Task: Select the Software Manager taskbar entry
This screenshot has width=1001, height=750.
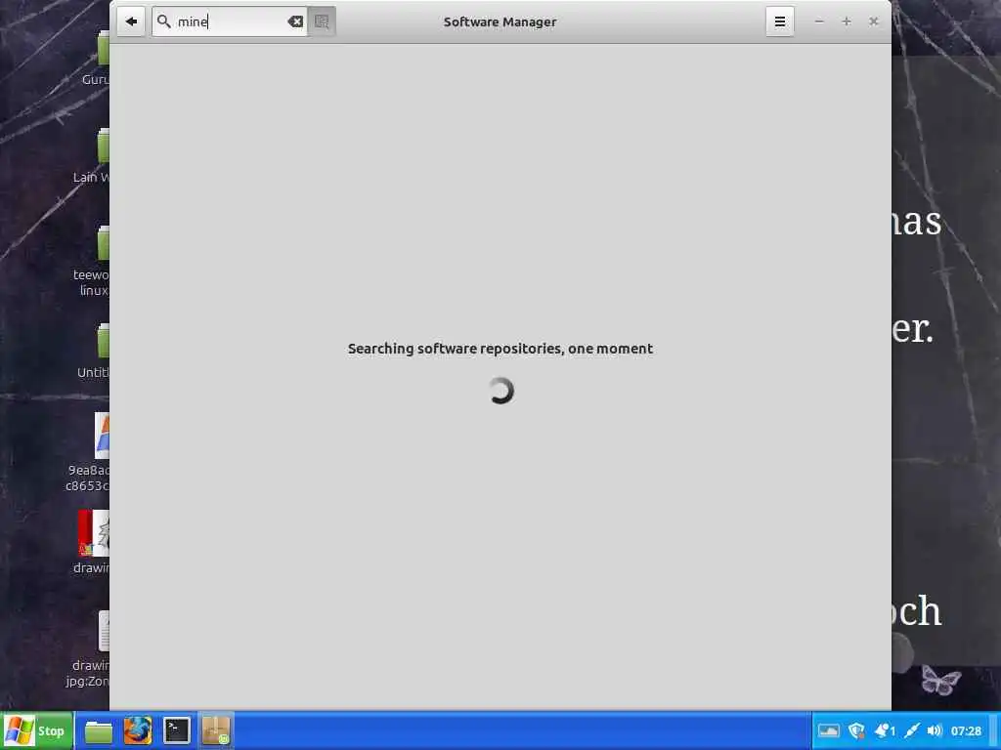Action: pyautogui.click(x=215, y=730)
